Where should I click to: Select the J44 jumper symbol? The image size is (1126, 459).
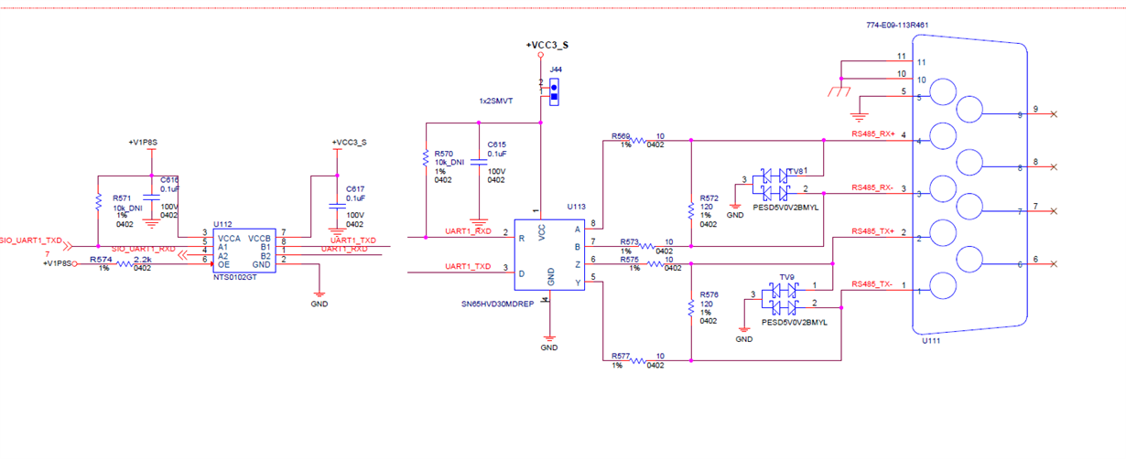pos(554,91)
